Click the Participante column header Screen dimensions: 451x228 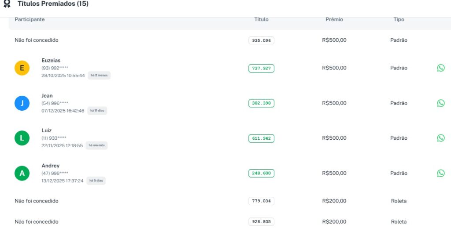[x=30, y=20]
